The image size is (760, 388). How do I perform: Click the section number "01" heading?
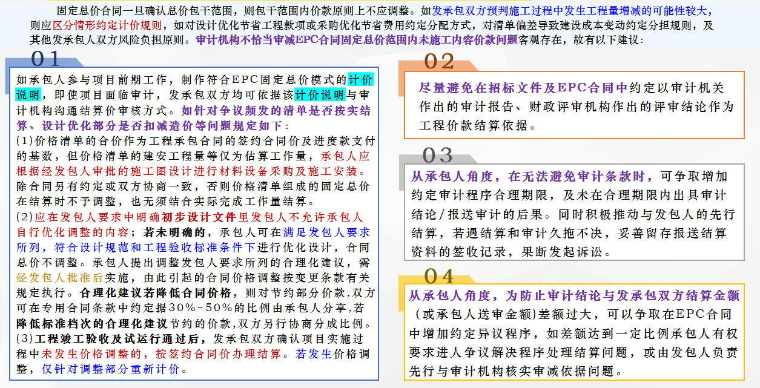[x=46, y=59]
